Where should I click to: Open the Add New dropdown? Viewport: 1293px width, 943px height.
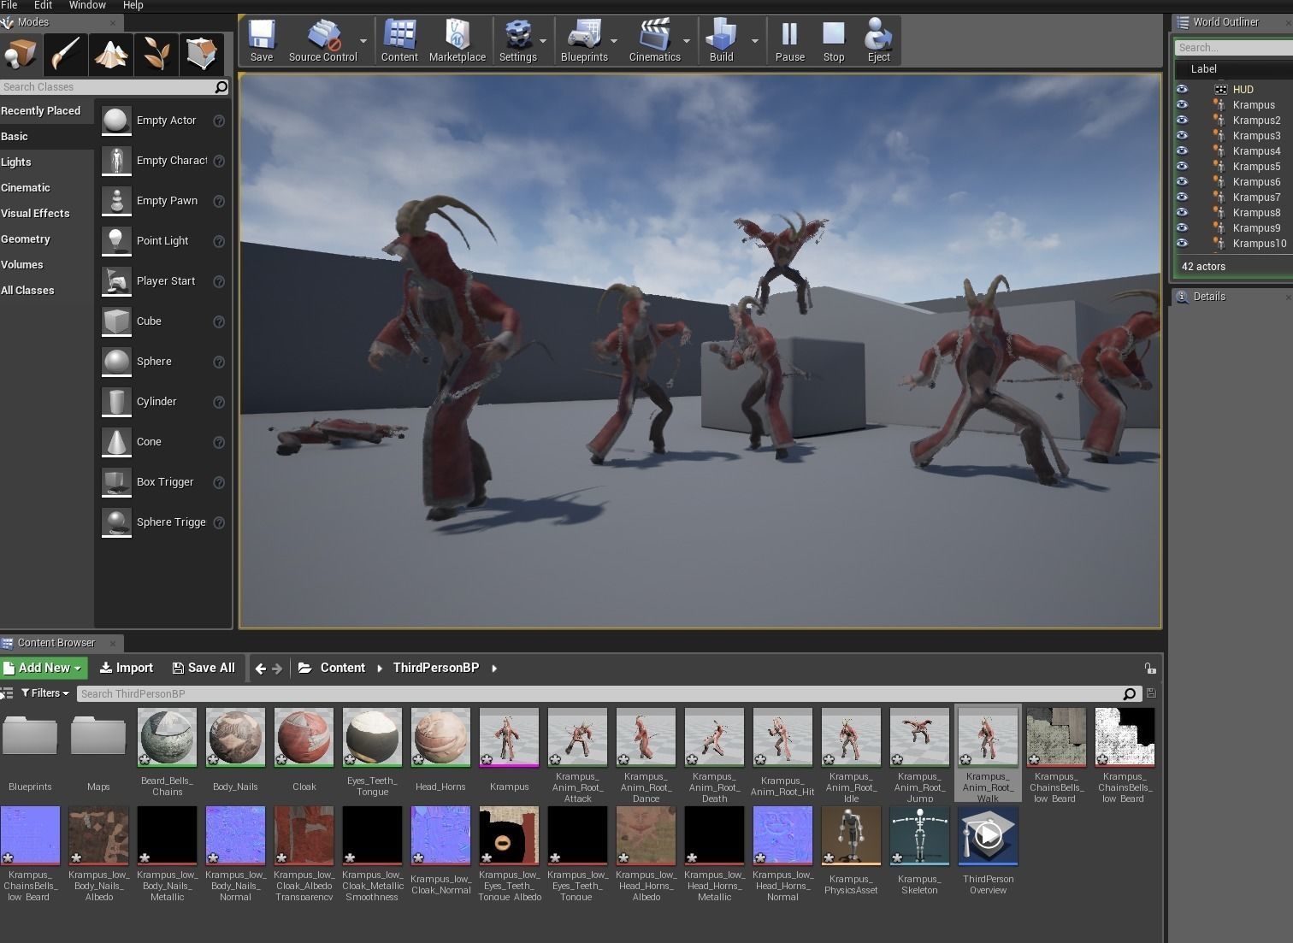(44, 669)
